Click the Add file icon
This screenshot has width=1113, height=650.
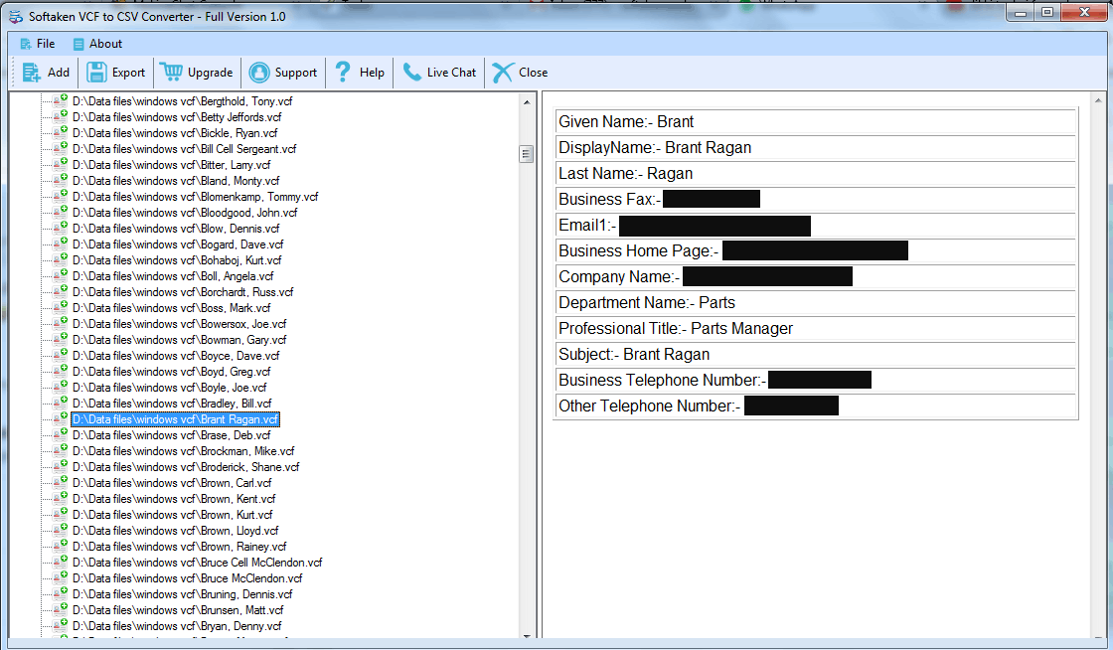click(31, 73)
